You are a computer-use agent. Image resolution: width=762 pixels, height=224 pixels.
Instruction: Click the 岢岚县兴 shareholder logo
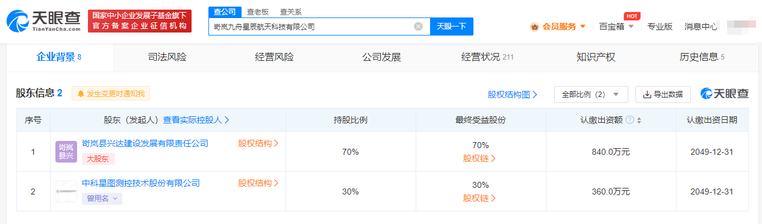[66, 152]
